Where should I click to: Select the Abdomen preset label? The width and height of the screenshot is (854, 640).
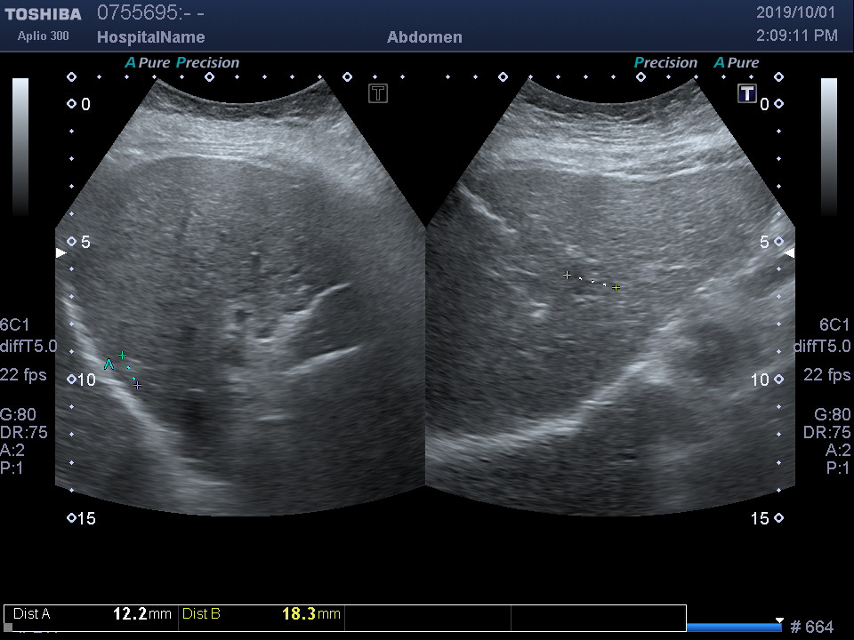coord(424,37)
